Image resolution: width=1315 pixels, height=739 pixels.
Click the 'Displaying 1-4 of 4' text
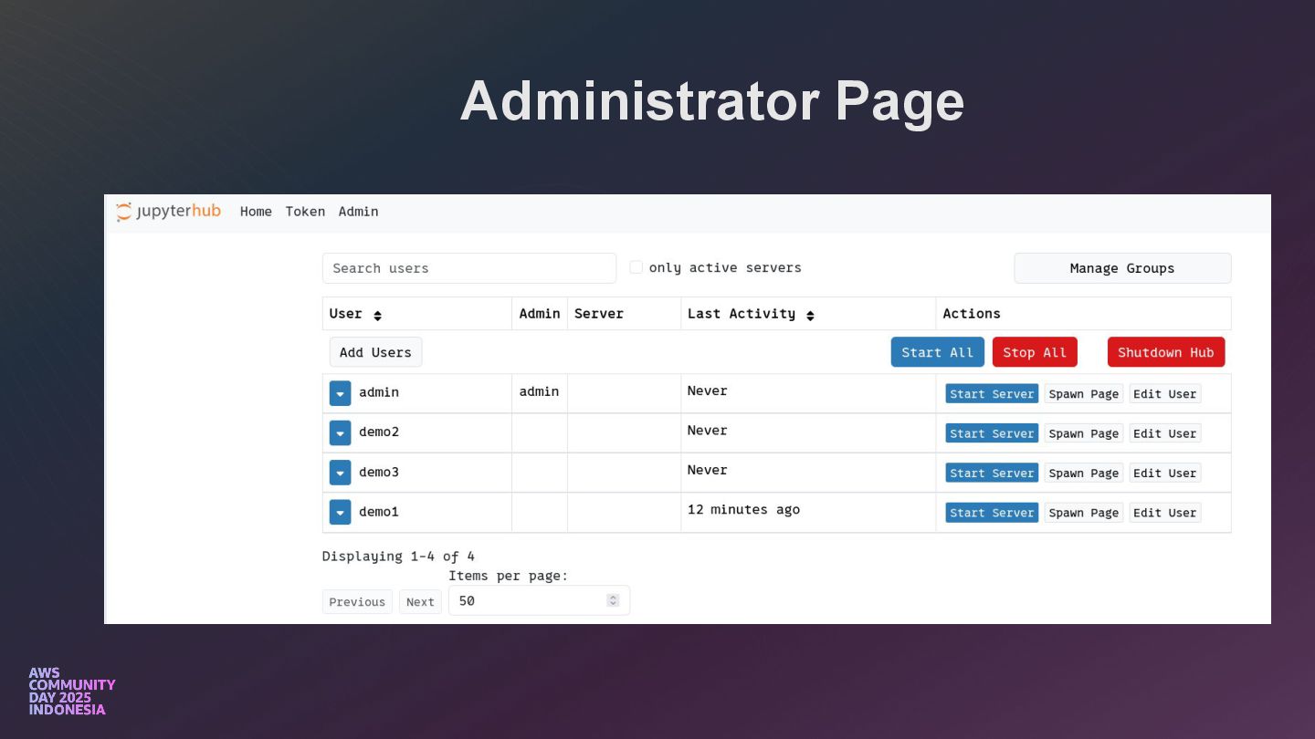pos(398,557)
